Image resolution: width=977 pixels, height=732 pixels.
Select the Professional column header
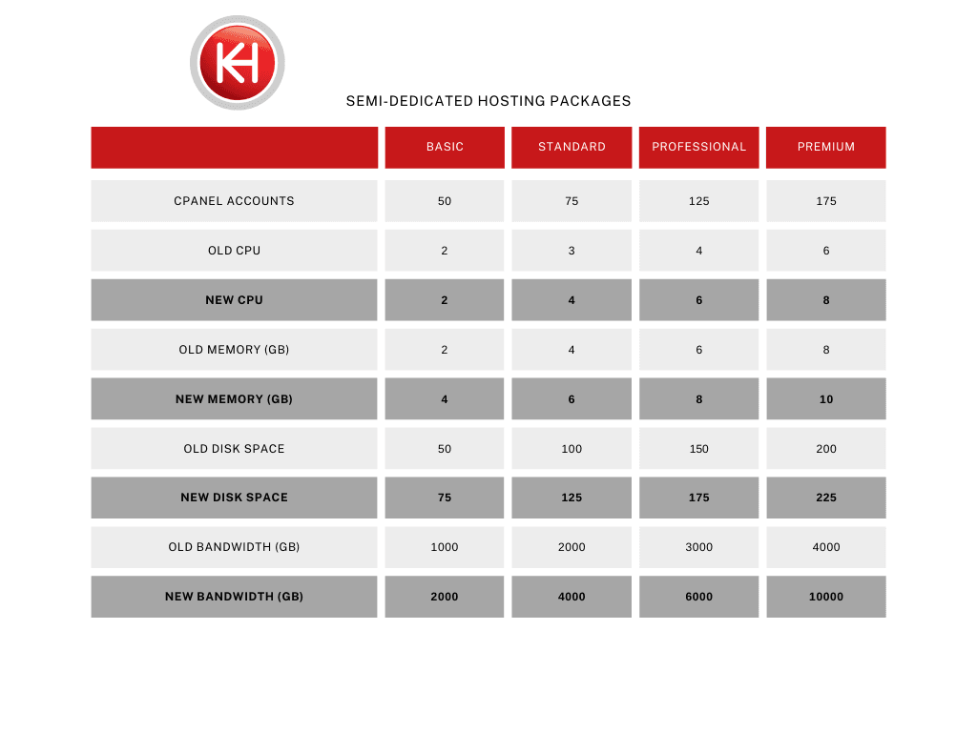(698, 147)
